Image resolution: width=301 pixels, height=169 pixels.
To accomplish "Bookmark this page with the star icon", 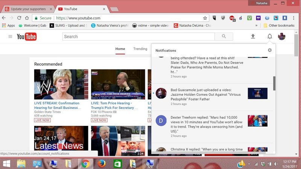I will (x=205, y=18).
